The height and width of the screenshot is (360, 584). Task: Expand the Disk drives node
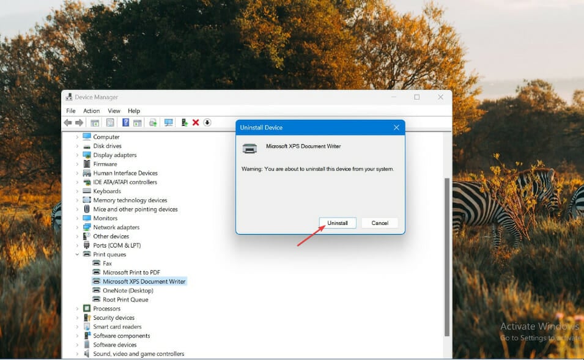pyautogui.click(x=77, y=146)
